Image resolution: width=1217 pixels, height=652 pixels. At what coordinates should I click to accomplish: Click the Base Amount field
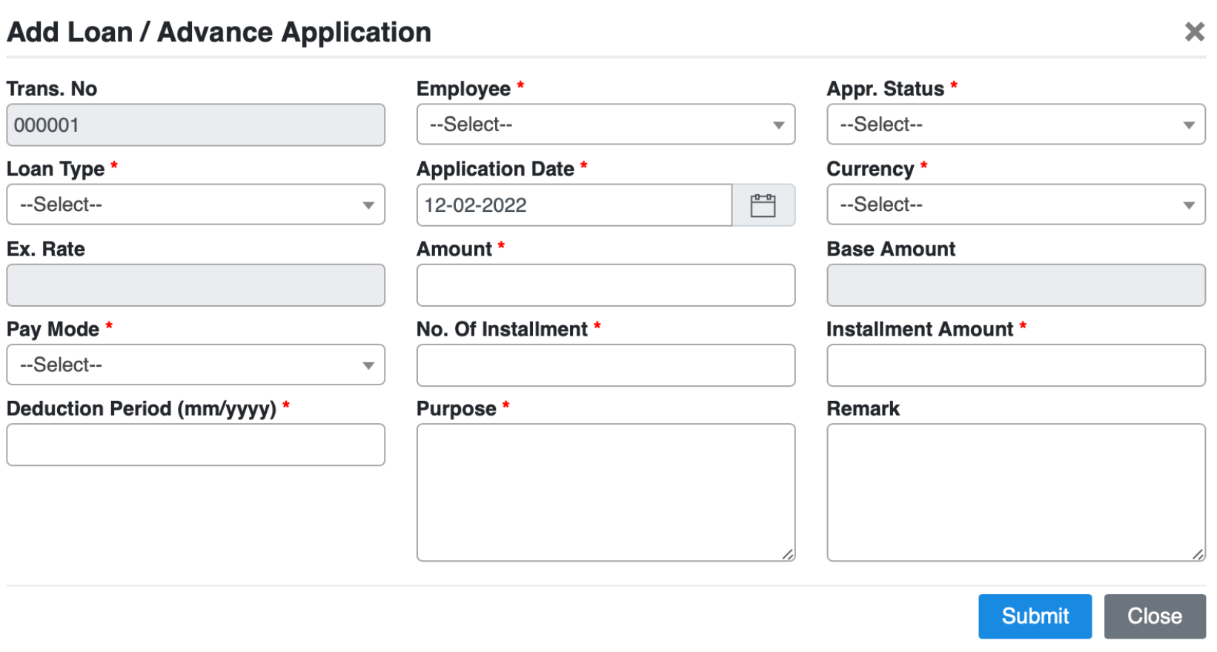tap(1015, 285)
